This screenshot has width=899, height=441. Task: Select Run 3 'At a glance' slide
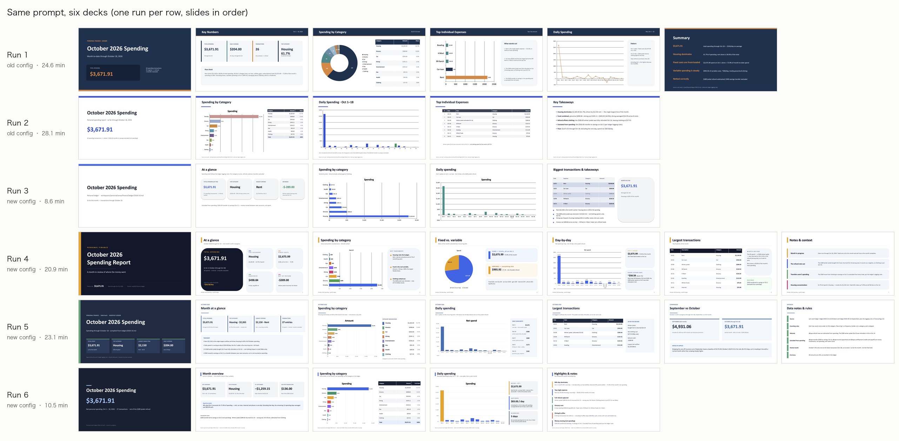252,196
